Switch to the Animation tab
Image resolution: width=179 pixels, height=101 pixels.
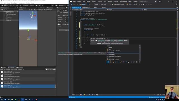pyautogui.click(x=20, y=68)
